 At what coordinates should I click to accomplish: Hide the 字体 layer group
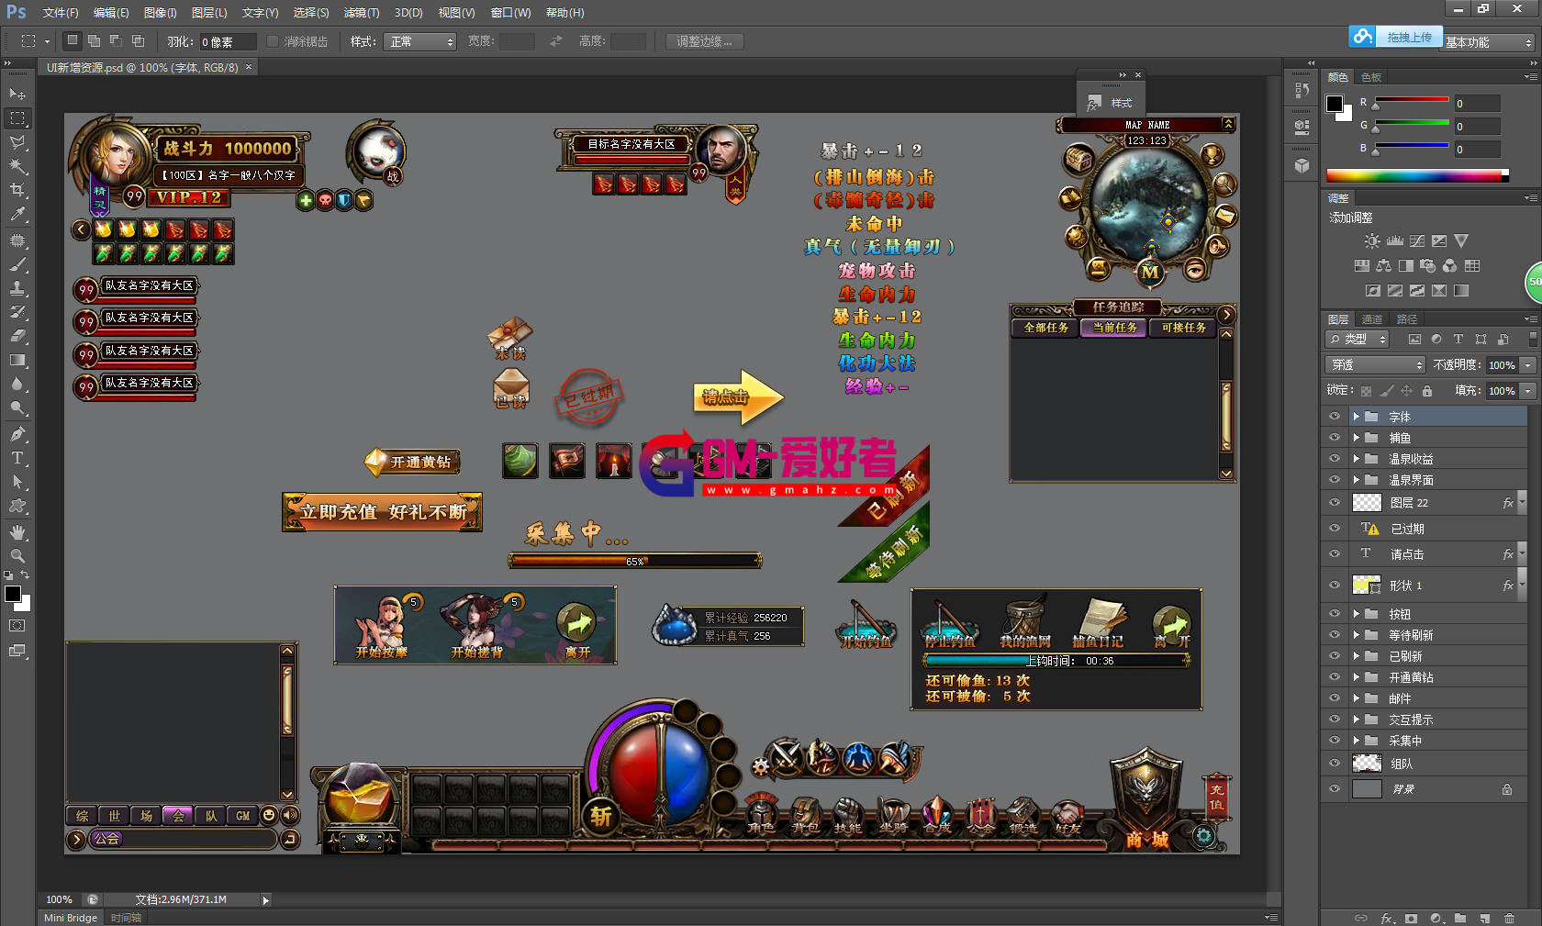[x=1335, y=417]
